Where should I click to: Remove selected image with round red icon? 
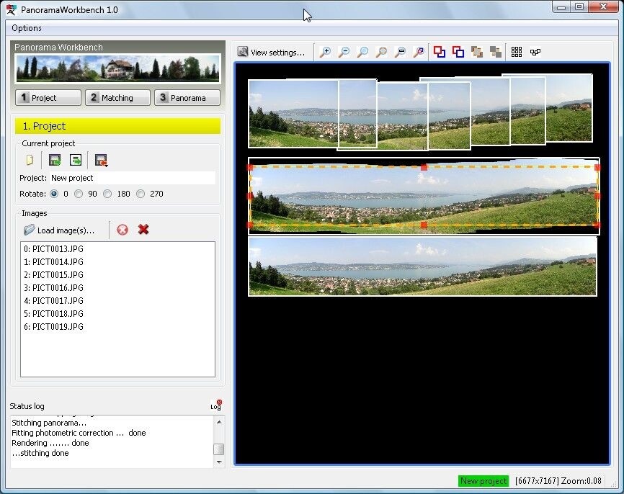tap(122, 230)
